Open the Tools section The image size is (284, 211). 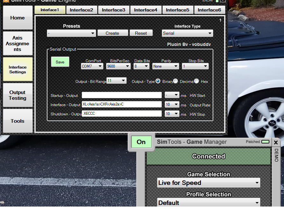(x=18, y=121)
